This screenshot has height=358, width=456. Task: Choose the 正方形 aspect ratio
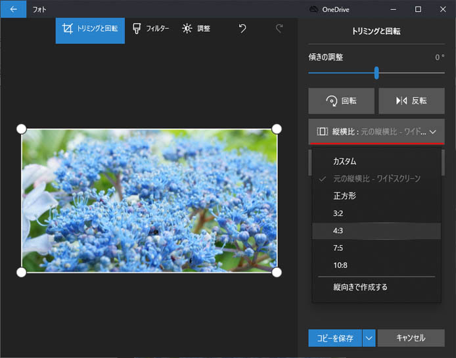coord(376,196)
